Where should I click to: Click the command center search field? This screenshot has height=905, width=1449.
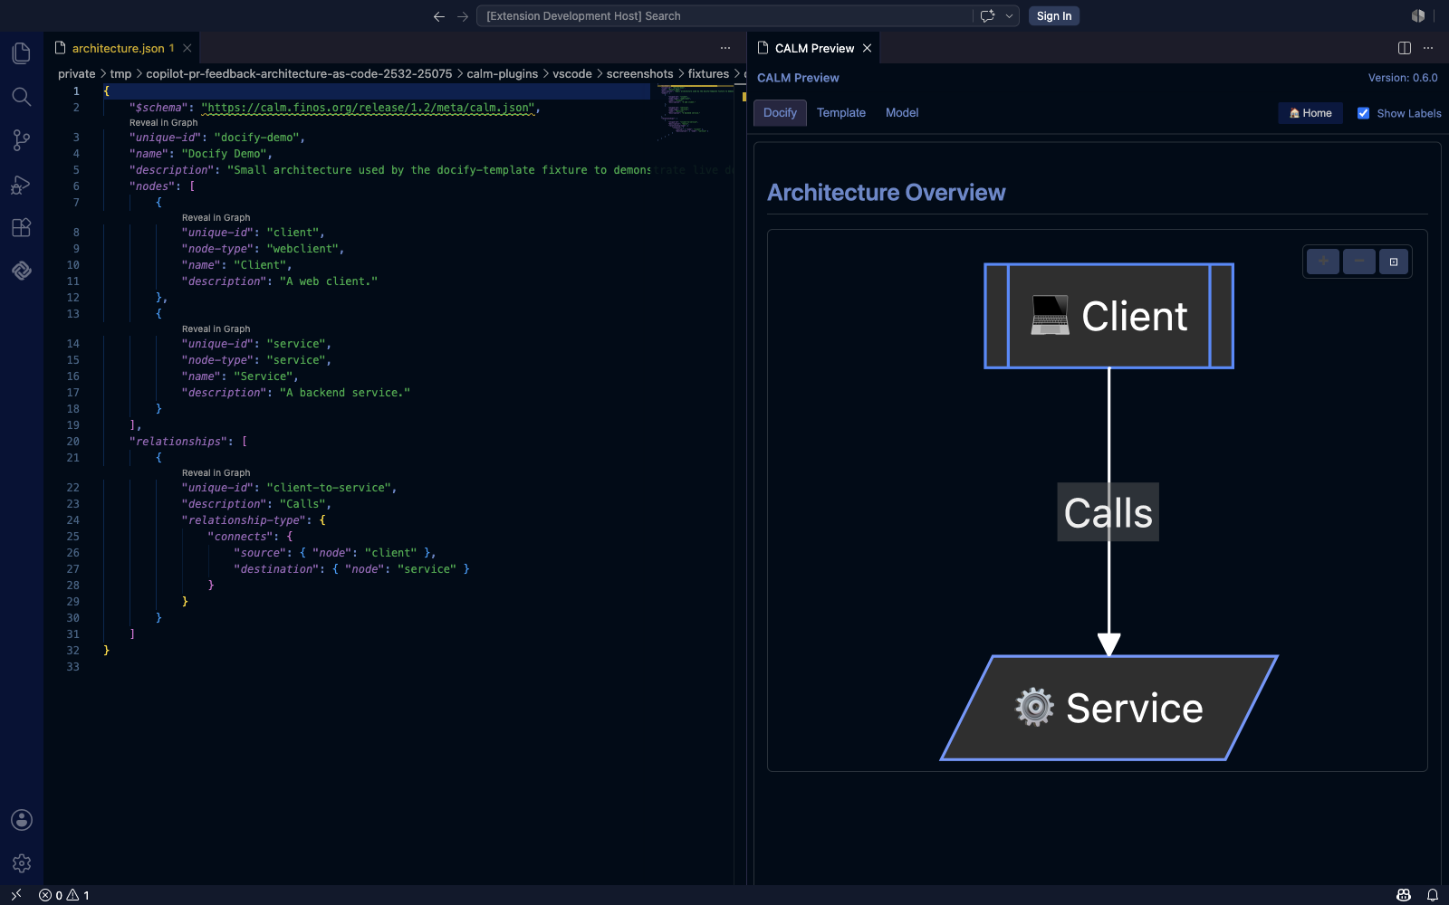pyautogui.click(x=724, y=16)
